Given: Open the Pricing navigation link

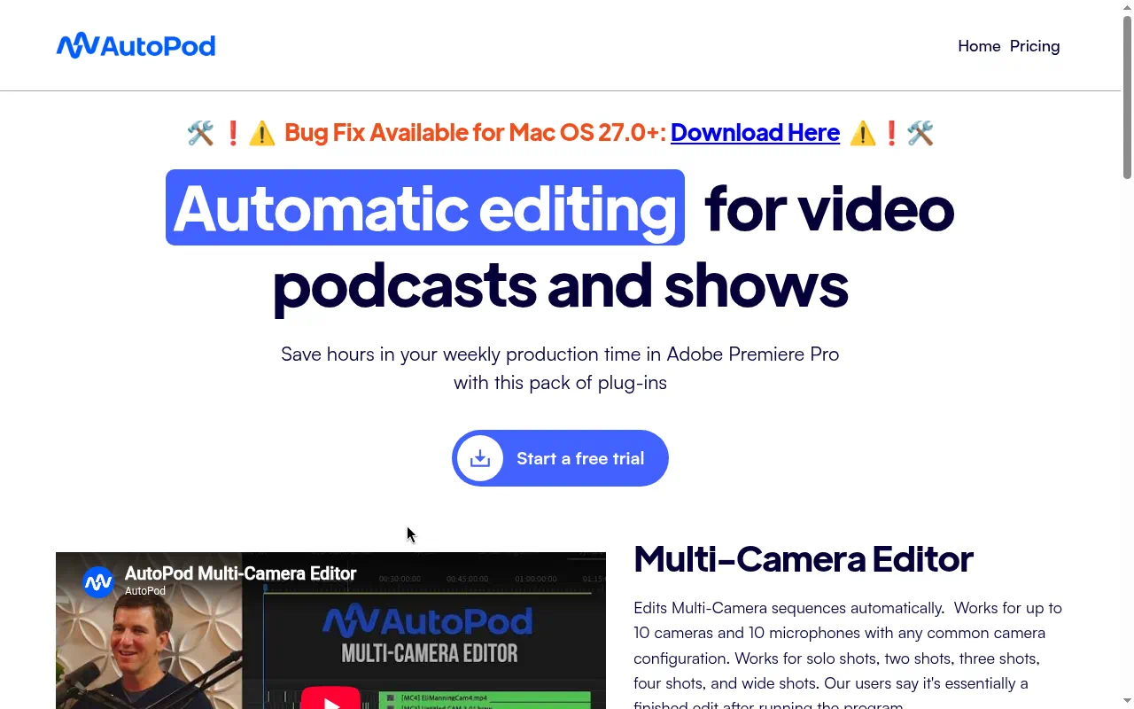Looking at the screenshot, I should (x=1035, y=46).
